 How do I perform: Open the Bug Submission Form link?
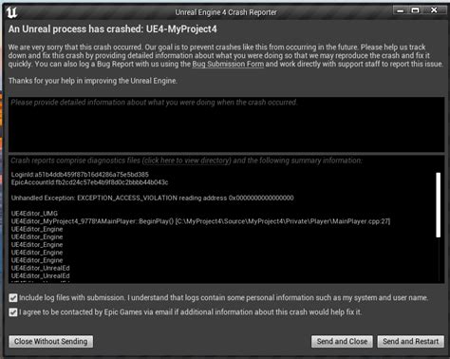pos(228,64)
